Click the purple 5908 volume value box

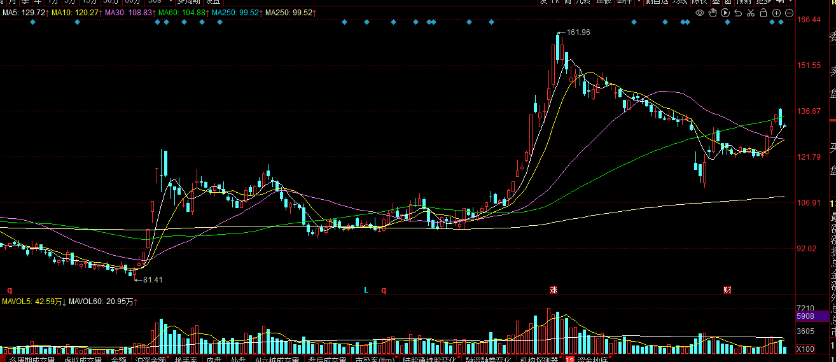812,316
